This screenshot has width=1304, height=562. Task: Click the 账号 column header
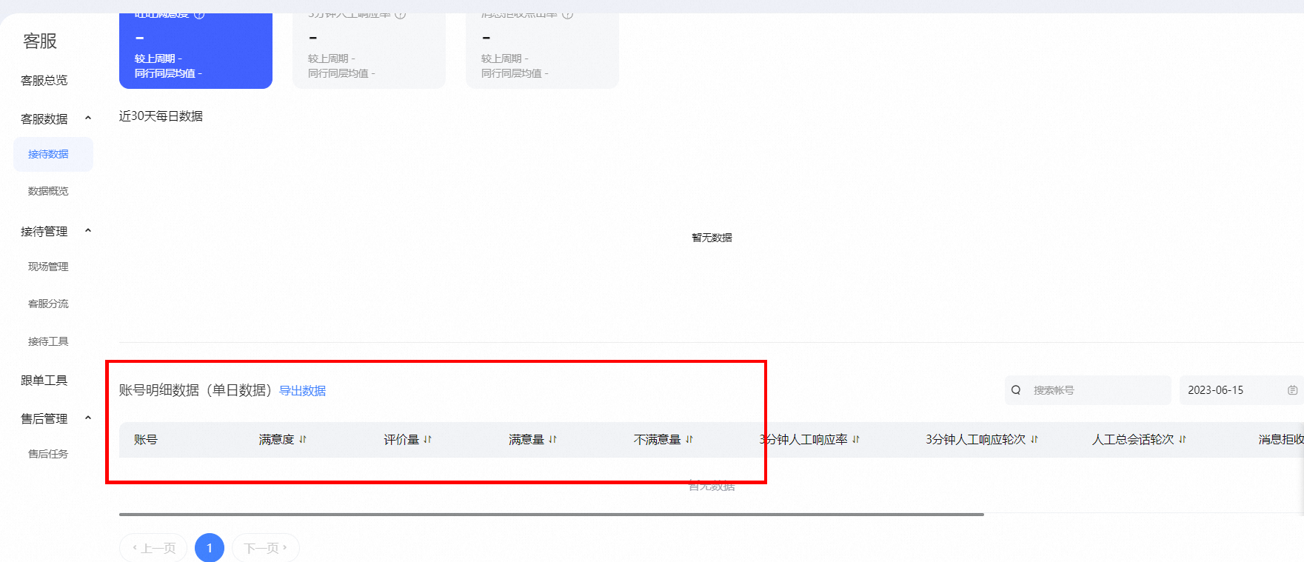tap(146, 440)
